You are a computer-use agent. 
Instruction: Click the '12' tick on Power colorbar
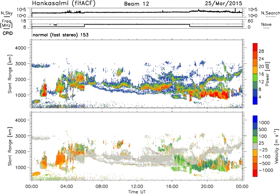click(x=261, y=82)
